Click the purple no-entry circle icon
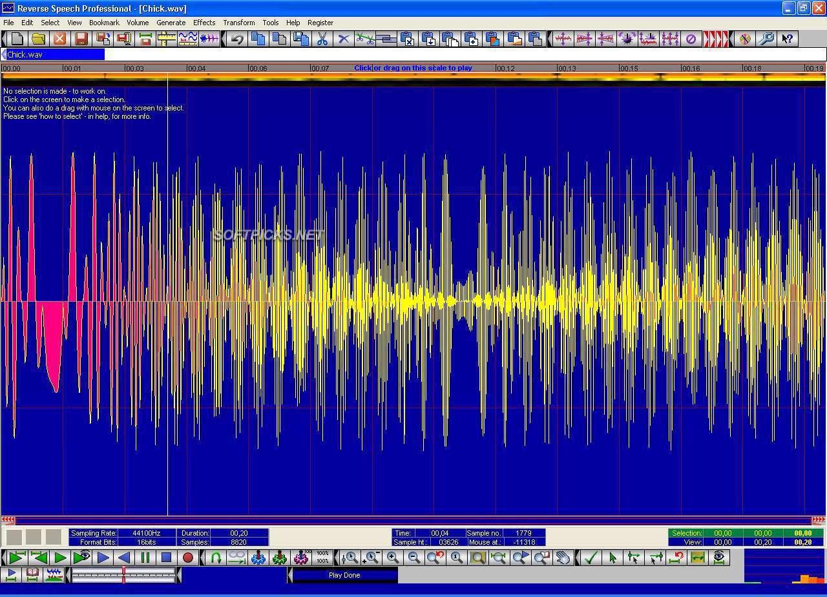827x597 pixels. point(691,39)
